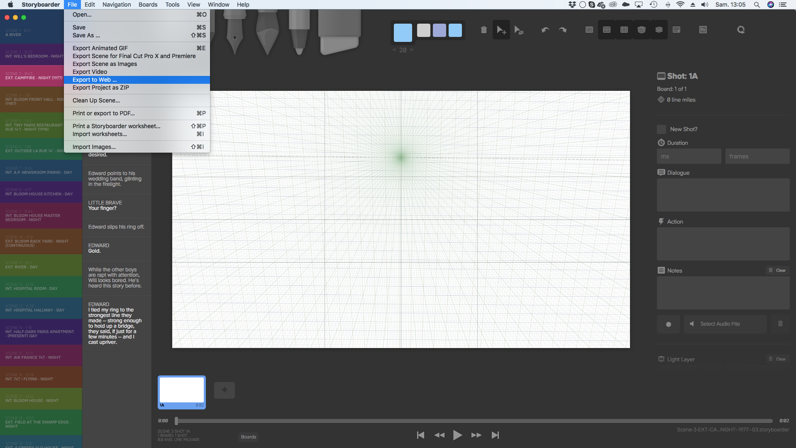Viewport: 796px width, 448px height.
Task: Toggle the perspective cube guide
Action: (642, 30)
